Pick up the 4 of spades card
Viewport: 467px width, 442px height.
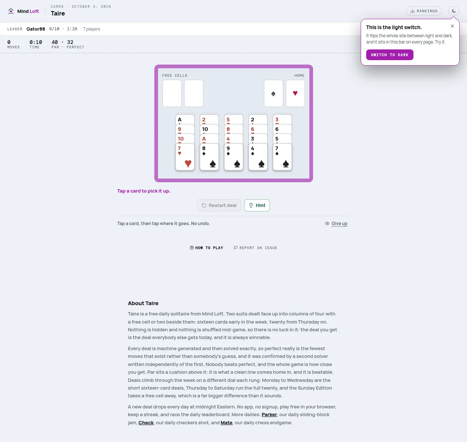(x=258, y=157)
